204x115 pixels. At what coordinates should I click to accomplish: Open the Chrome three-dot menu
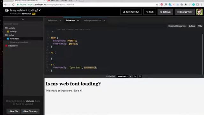pos(201,4)
